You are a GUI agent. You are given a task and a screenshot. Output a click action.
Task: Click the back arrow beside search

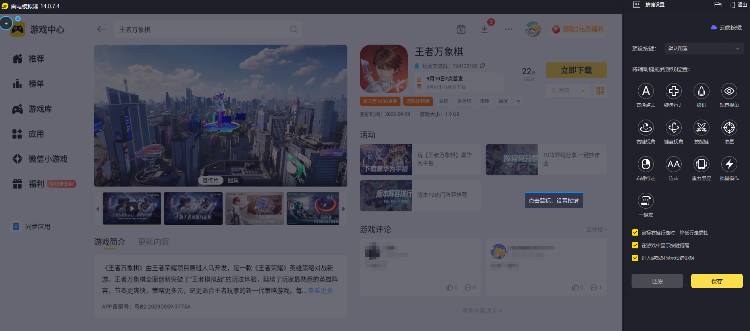tap(101, 29)
